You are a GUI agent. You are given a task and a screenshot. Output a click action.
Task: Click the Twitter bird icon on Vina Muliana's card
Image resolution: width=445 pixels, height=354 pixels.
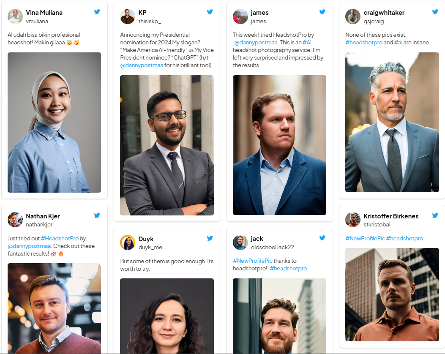pos(97,12)
